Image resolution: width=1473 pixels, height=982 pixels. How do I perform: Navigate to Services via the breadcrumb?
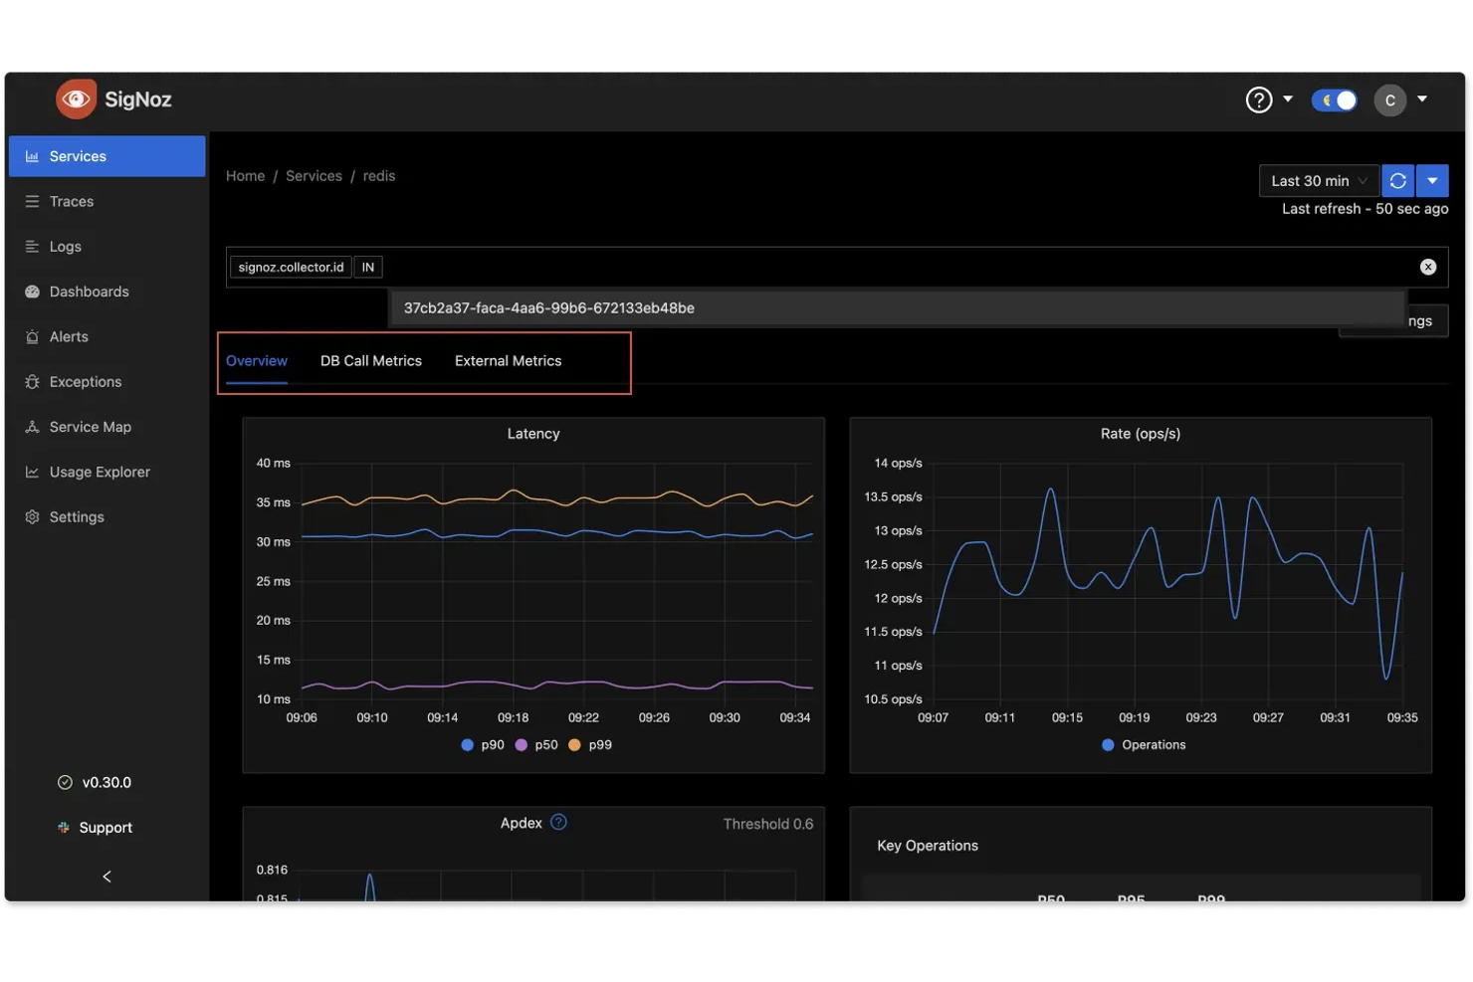tap(314, 175)
